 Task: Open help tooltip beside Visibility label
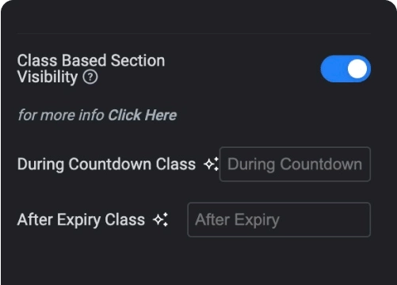(x=90, y=77)
